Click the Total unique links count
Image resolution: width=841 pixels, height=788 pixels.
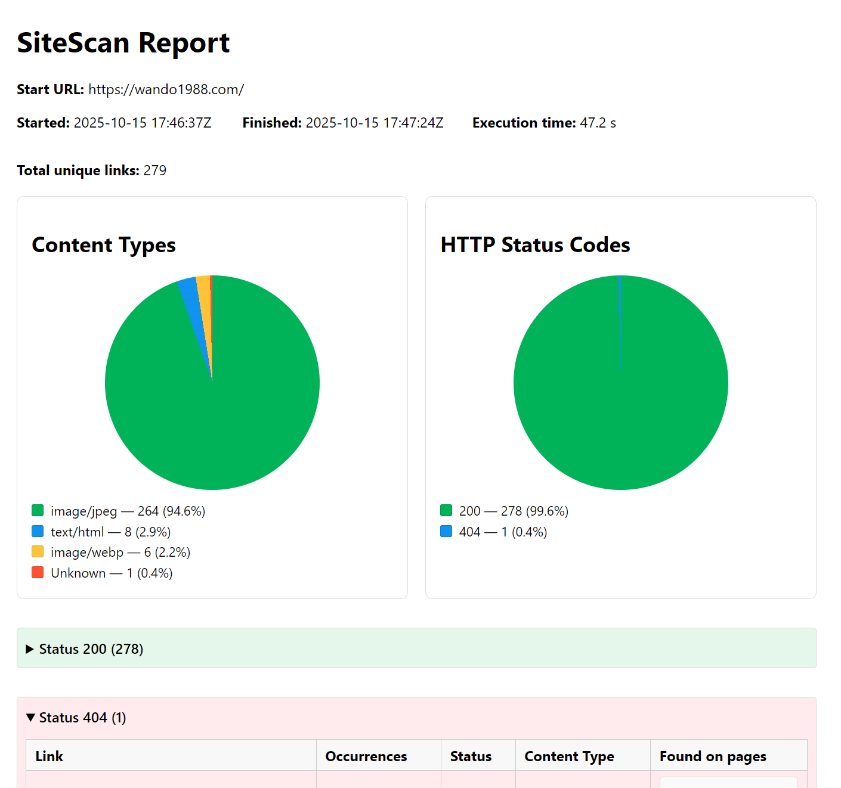[x=154, y=170]
